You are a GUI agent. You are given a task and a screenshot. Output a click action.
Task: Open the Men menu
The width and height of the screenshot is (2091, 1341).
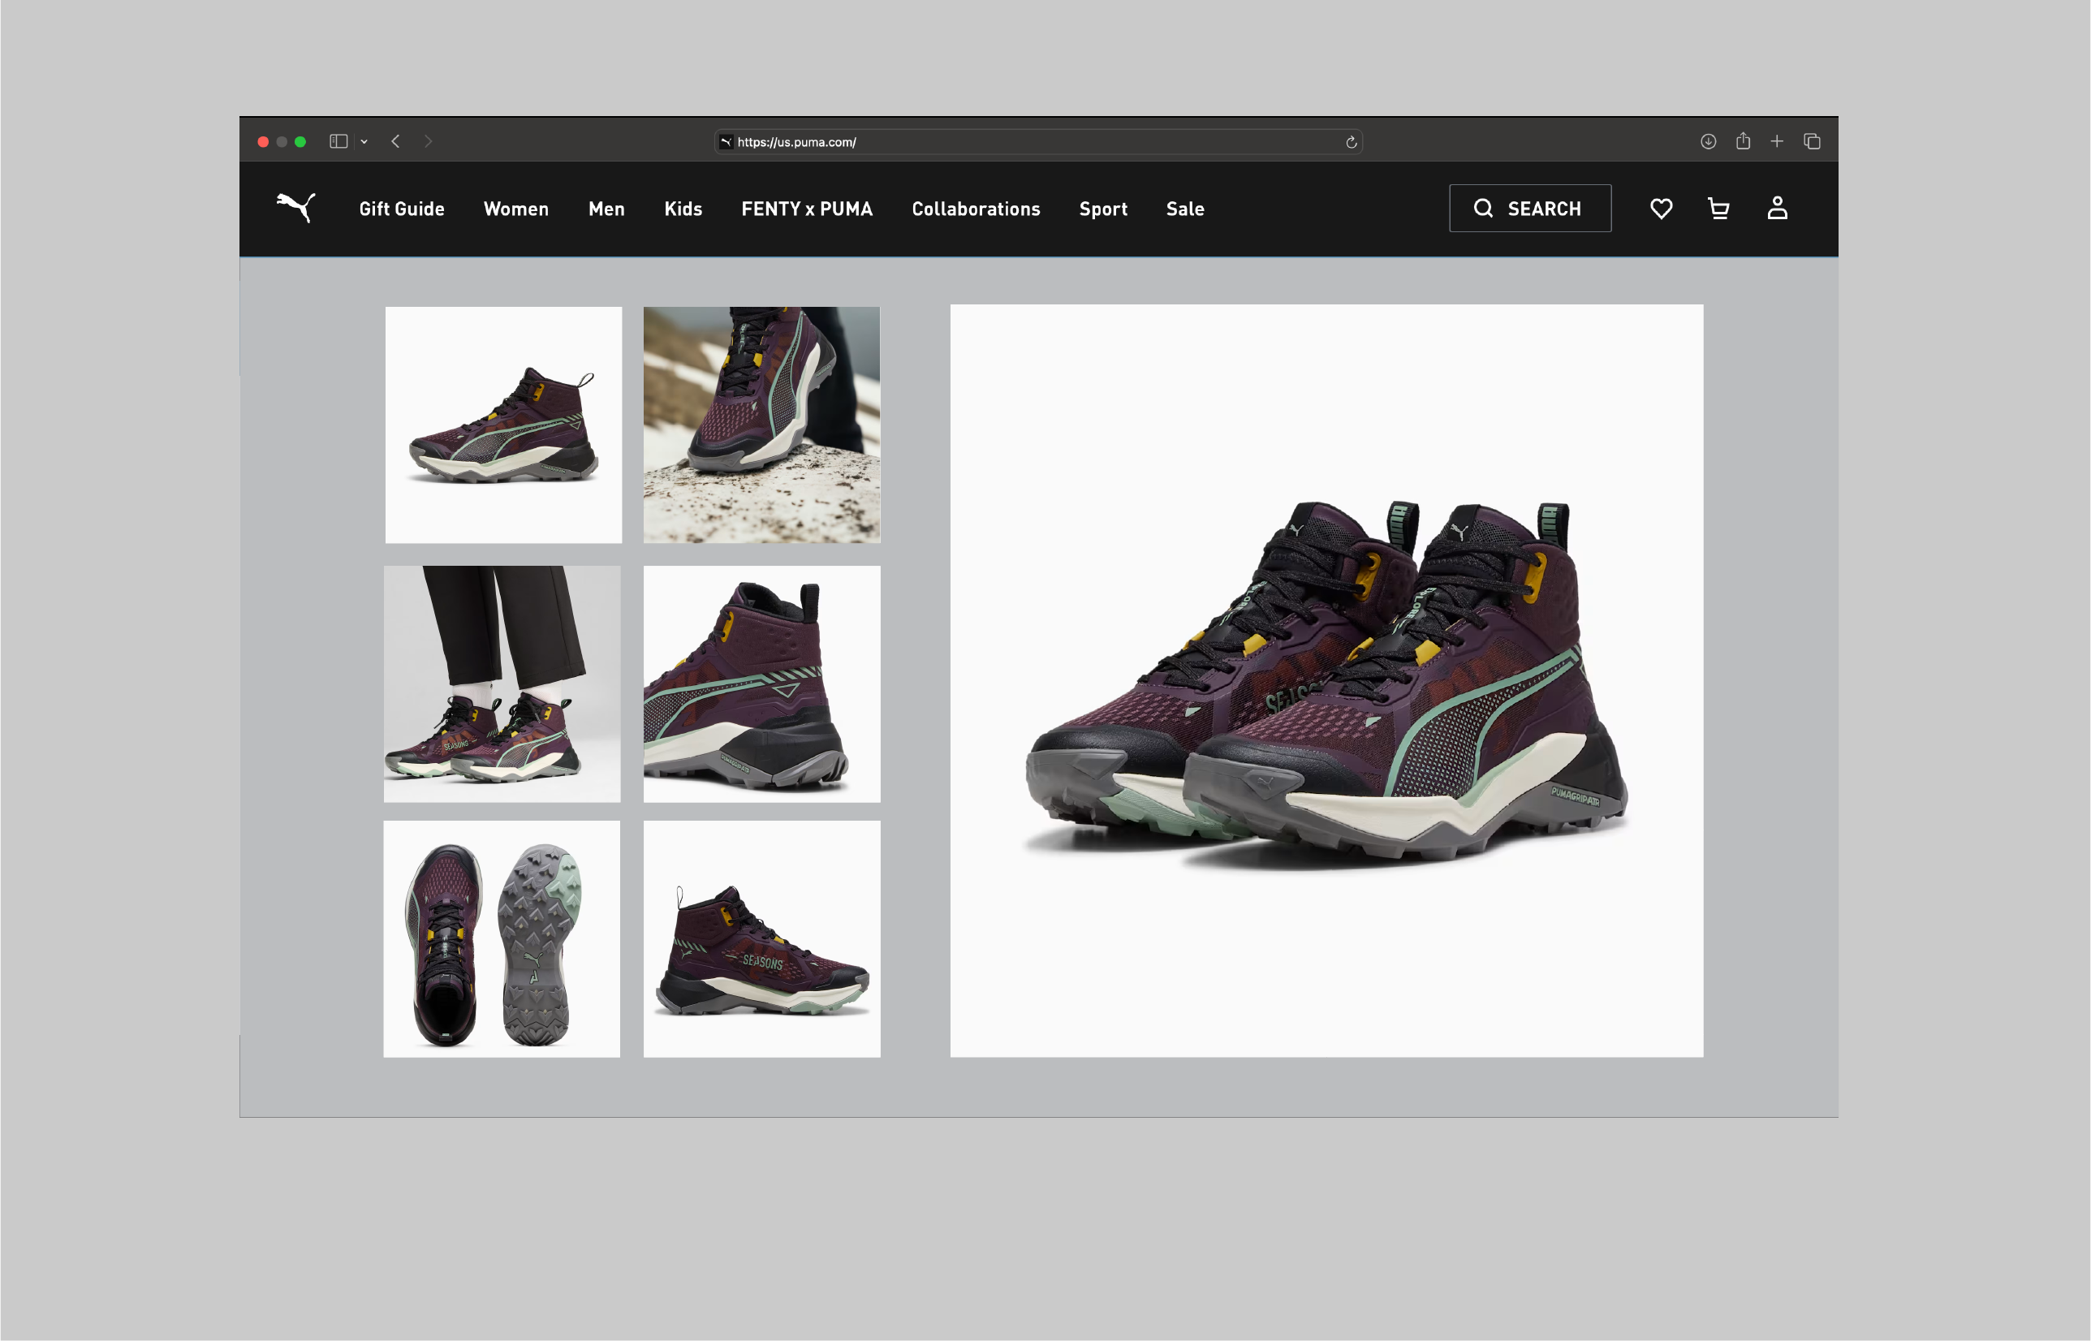(x=606, y=209)
